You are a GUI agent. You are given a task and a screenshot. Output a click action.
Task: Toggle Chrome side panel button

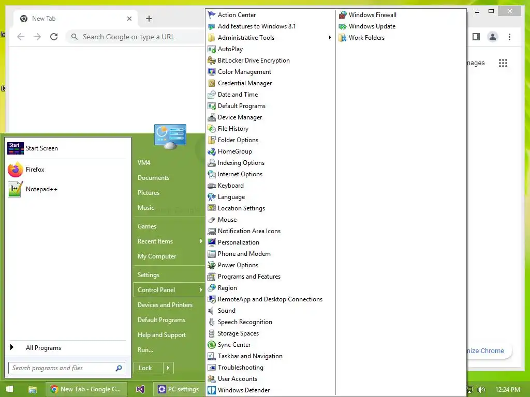click(x=476, y=37)
